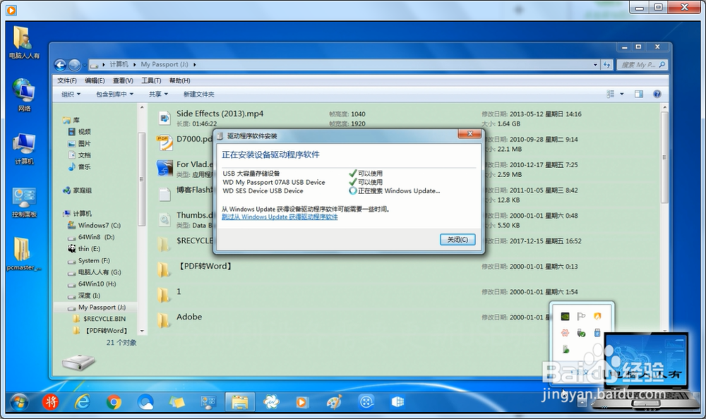Click skip Windows Update driver link

pos(280,217)
